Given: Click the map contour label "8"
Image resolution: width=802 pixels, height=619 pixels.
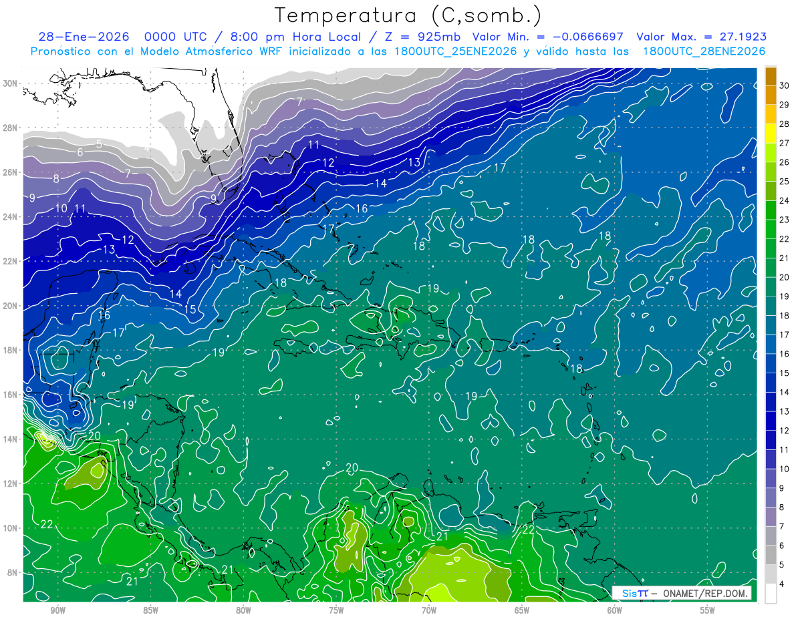Looking at the screenshot, I should [x=56, y=179].
